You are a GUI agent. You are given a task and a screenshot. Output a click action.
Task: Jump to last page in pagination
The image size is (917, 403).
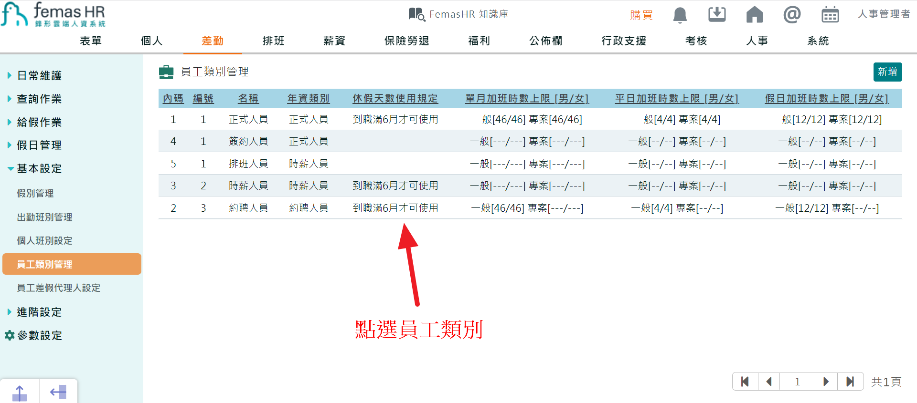pos(850,382)
